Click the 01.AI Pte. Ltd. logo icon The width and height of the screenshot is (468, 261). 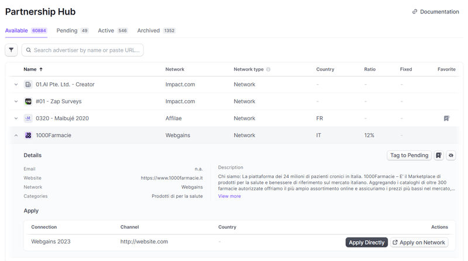[28, 85]
